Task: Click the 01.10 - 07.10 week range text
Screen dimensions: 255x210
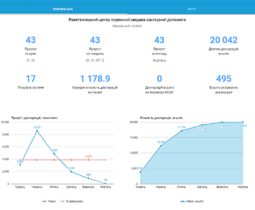Action: pos(95,60)
